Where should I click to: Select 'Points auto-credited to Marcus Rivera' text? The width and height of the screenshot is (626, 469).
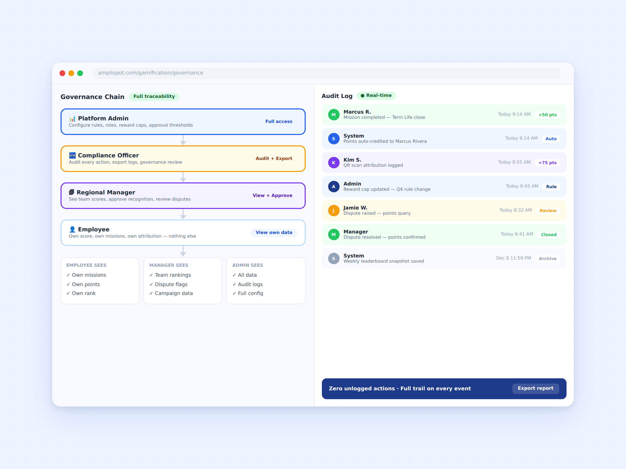(385, 142)
